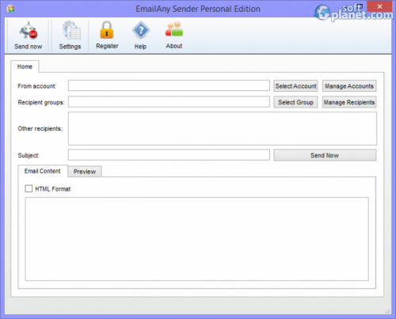Viewport: 396px width, 319px height.
Task: Open the Home tab
Action: 25,66
